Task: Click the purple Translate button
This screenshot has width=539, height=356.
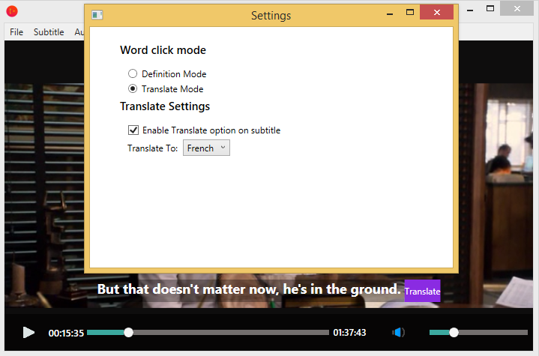Action: 422,291
